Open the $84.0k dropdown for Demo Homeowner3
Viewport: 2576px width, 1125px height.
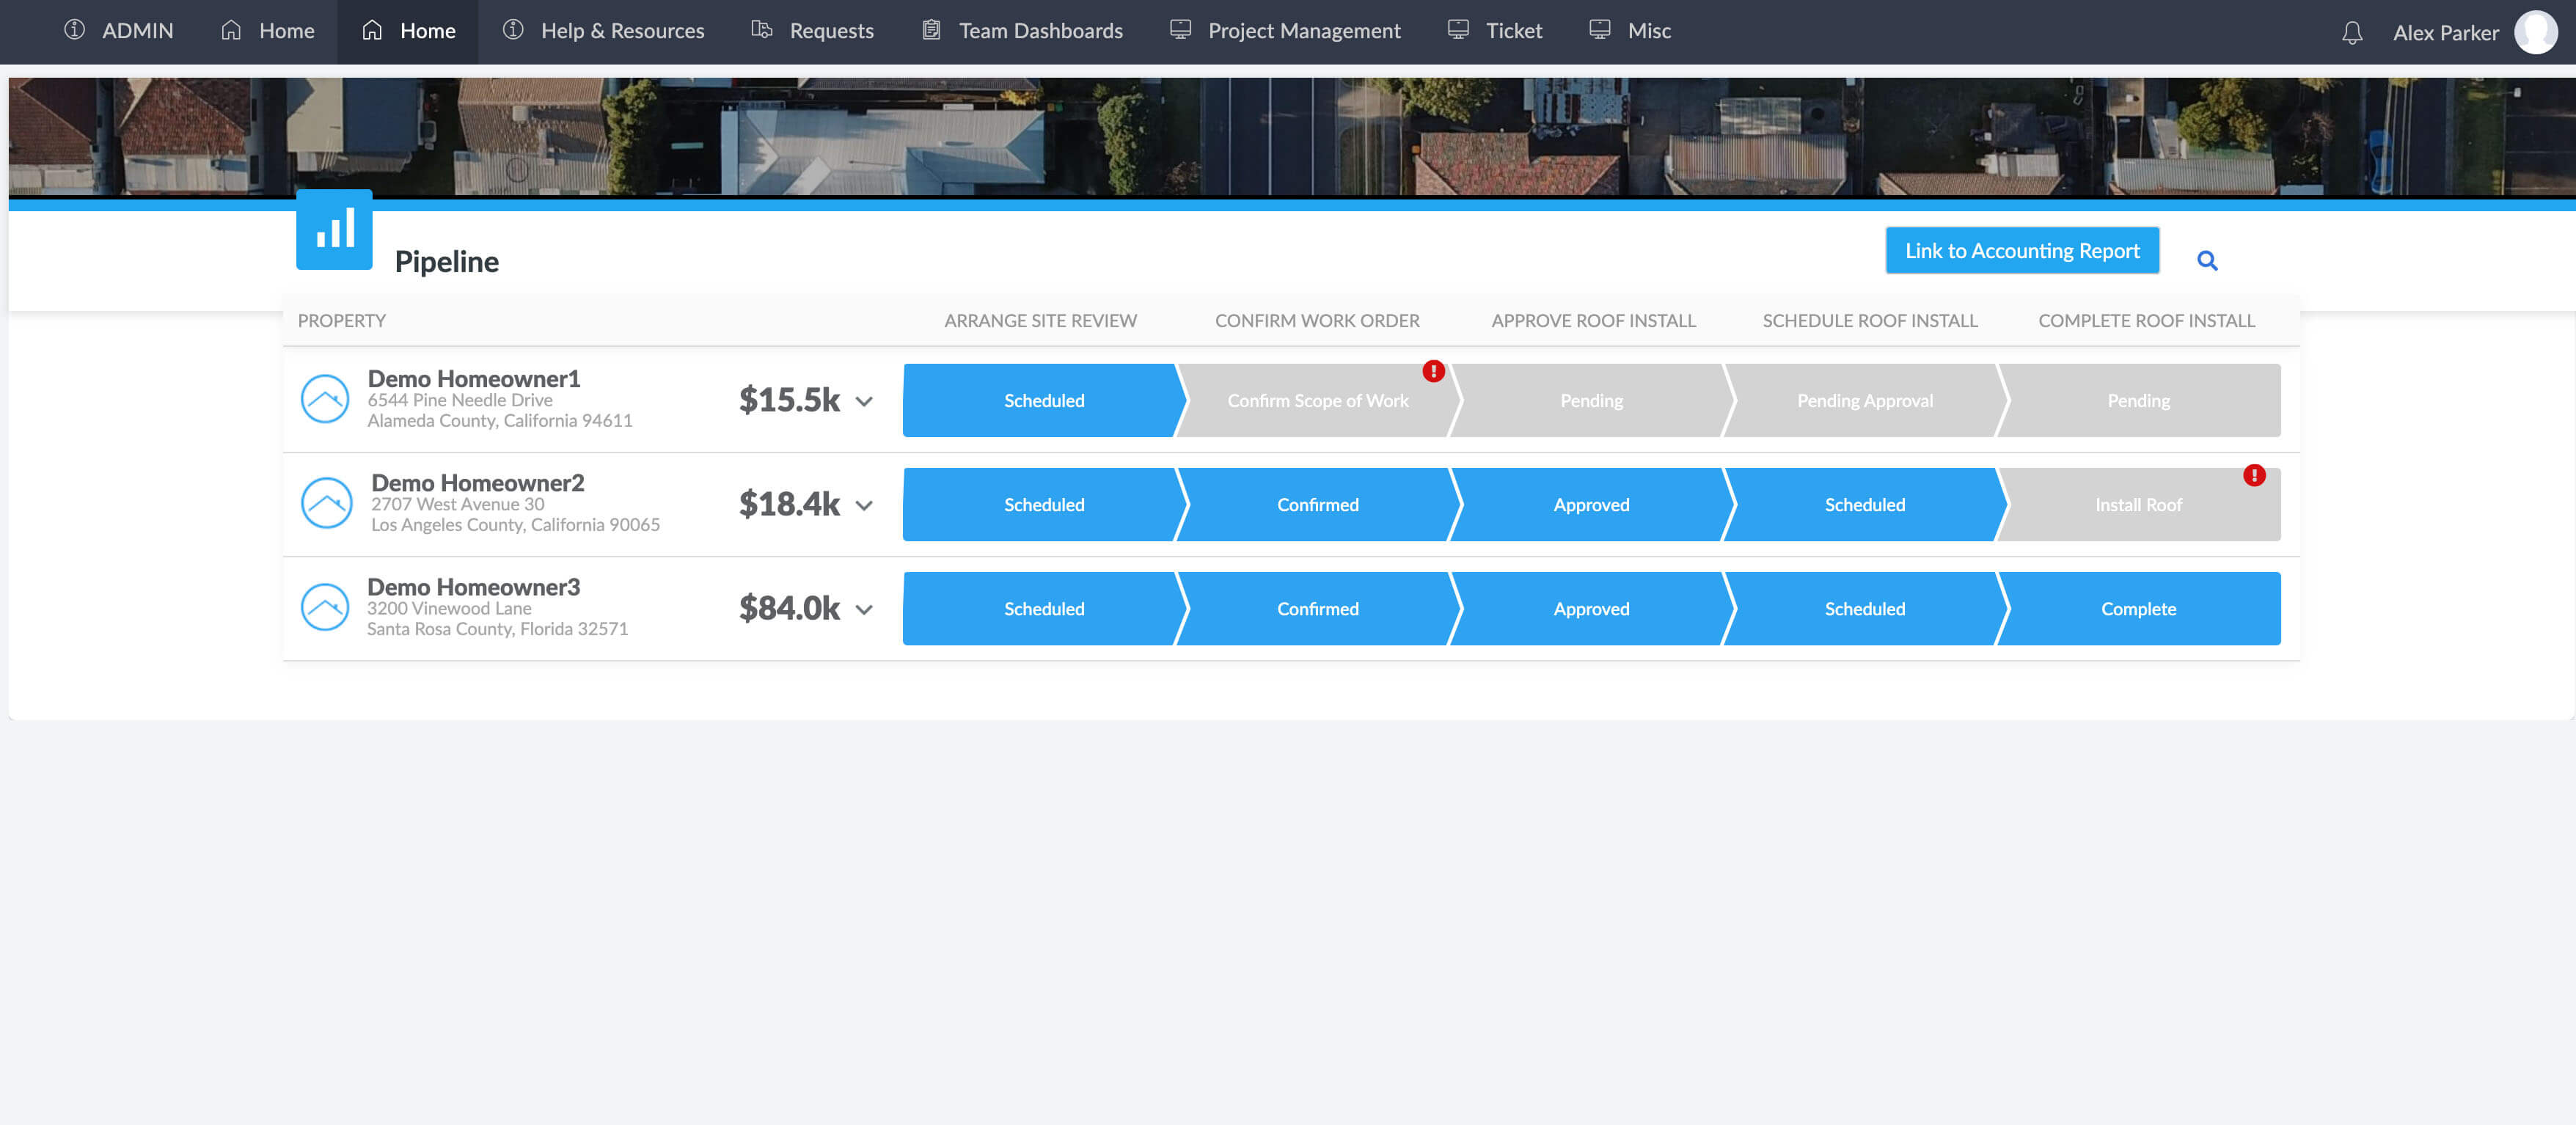coord(864,611)
